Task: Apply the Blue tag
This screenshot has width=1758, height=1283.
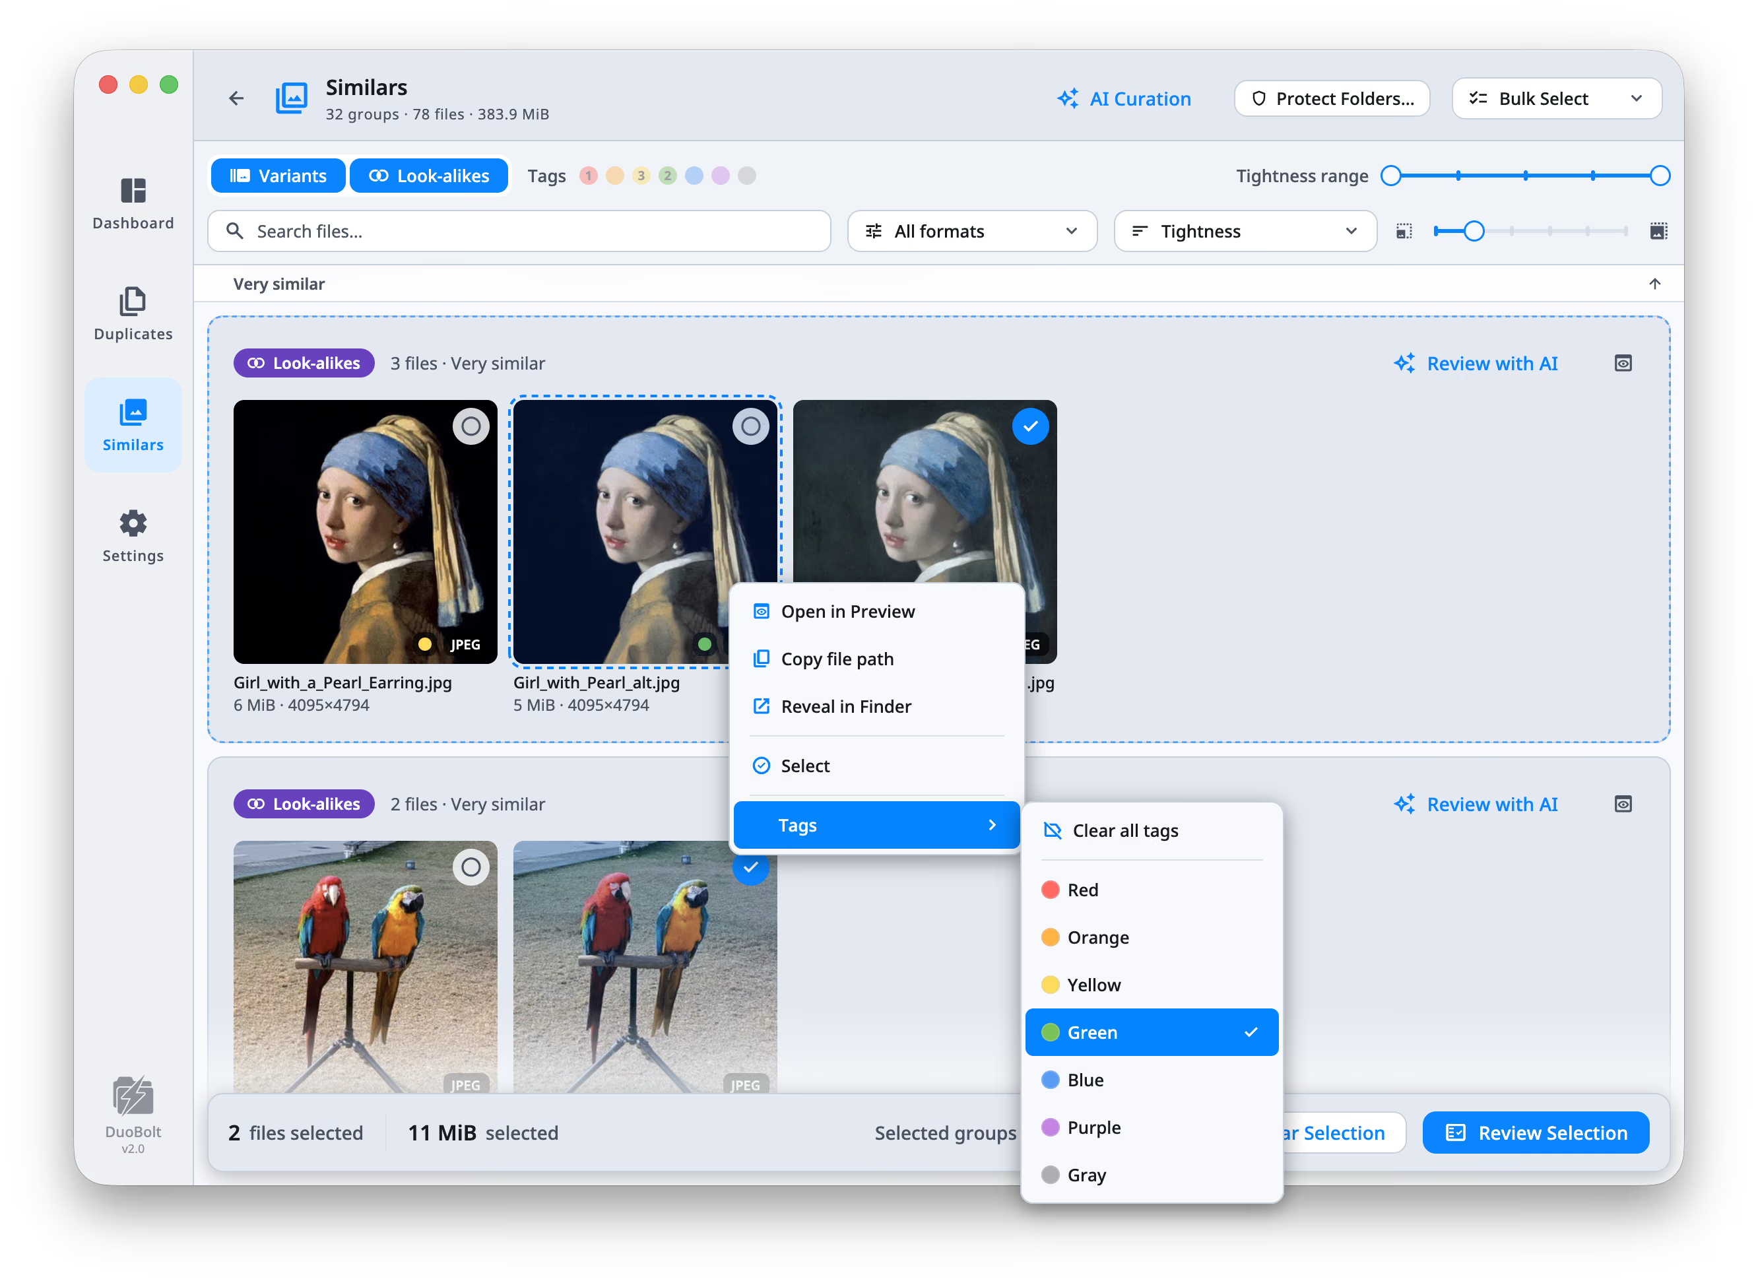Action: pos(1152,1080)
